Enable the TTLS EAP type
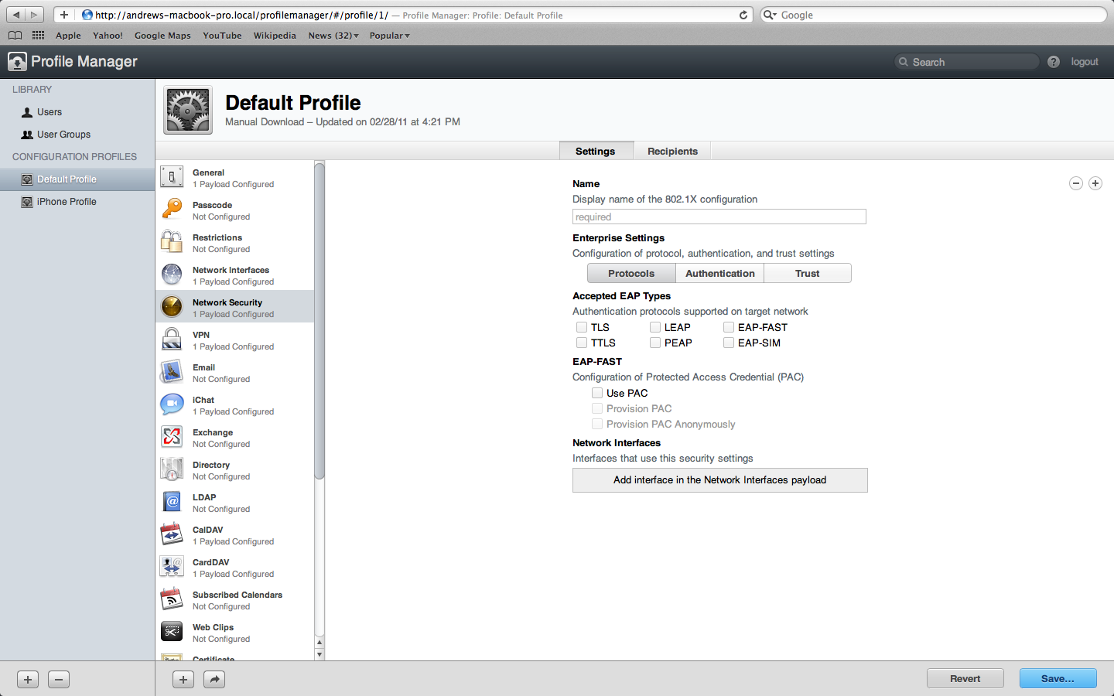Image resolution: width=1114 pixels, height=696 pixels. [x=582, y=343]
